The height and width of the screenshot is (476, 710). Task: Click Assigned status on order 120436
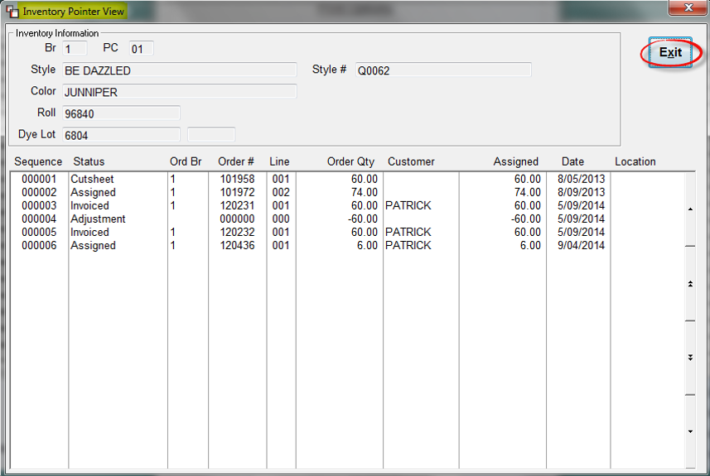tap(94, 246)
